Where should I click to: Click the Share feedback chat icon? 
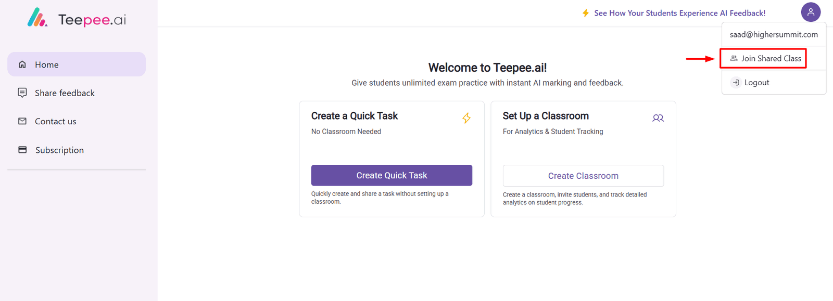(22, 93)
